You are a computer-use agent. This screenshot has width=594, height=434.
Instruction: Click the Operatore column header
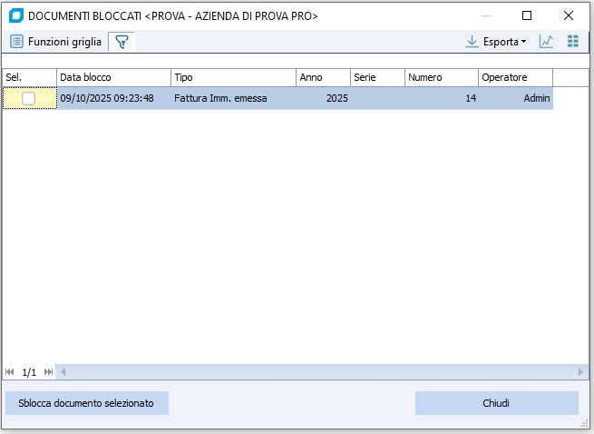click(515, 77)
